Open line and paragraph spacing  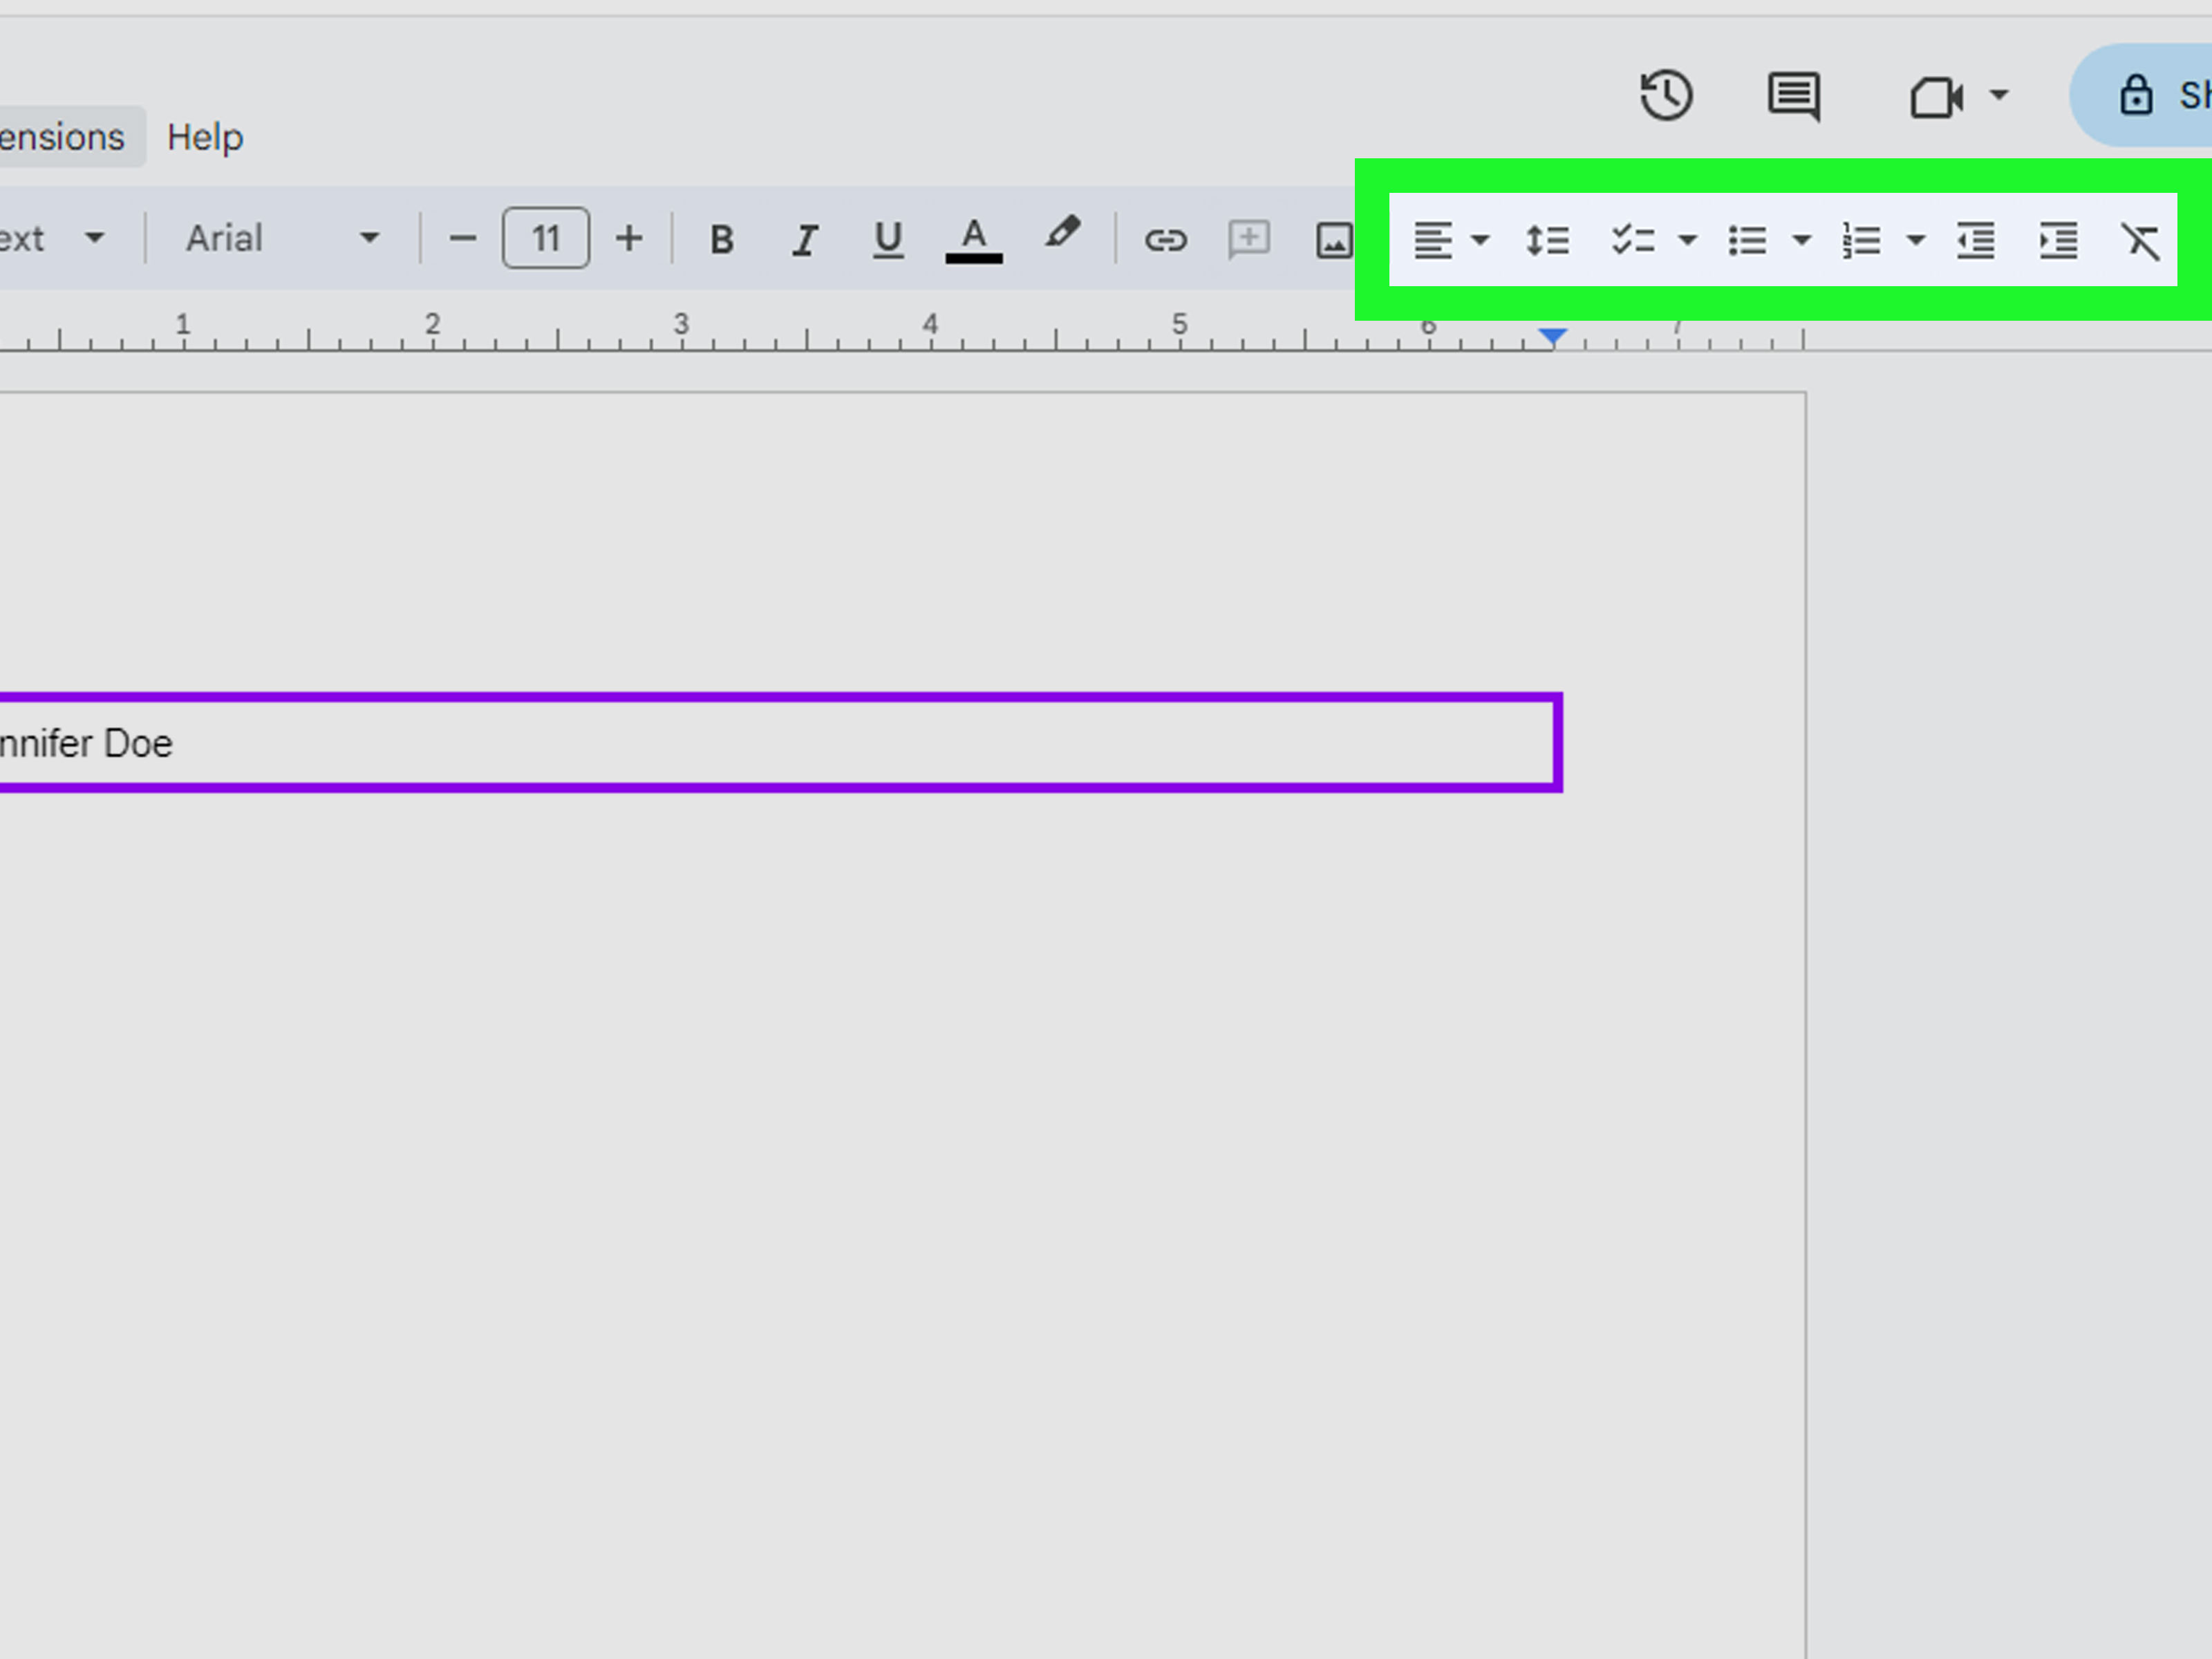coord(1547,241)
